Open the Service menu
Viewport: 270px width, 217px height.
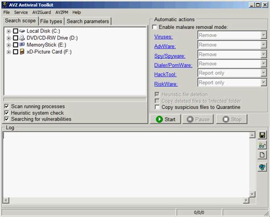tap(21, 13)
